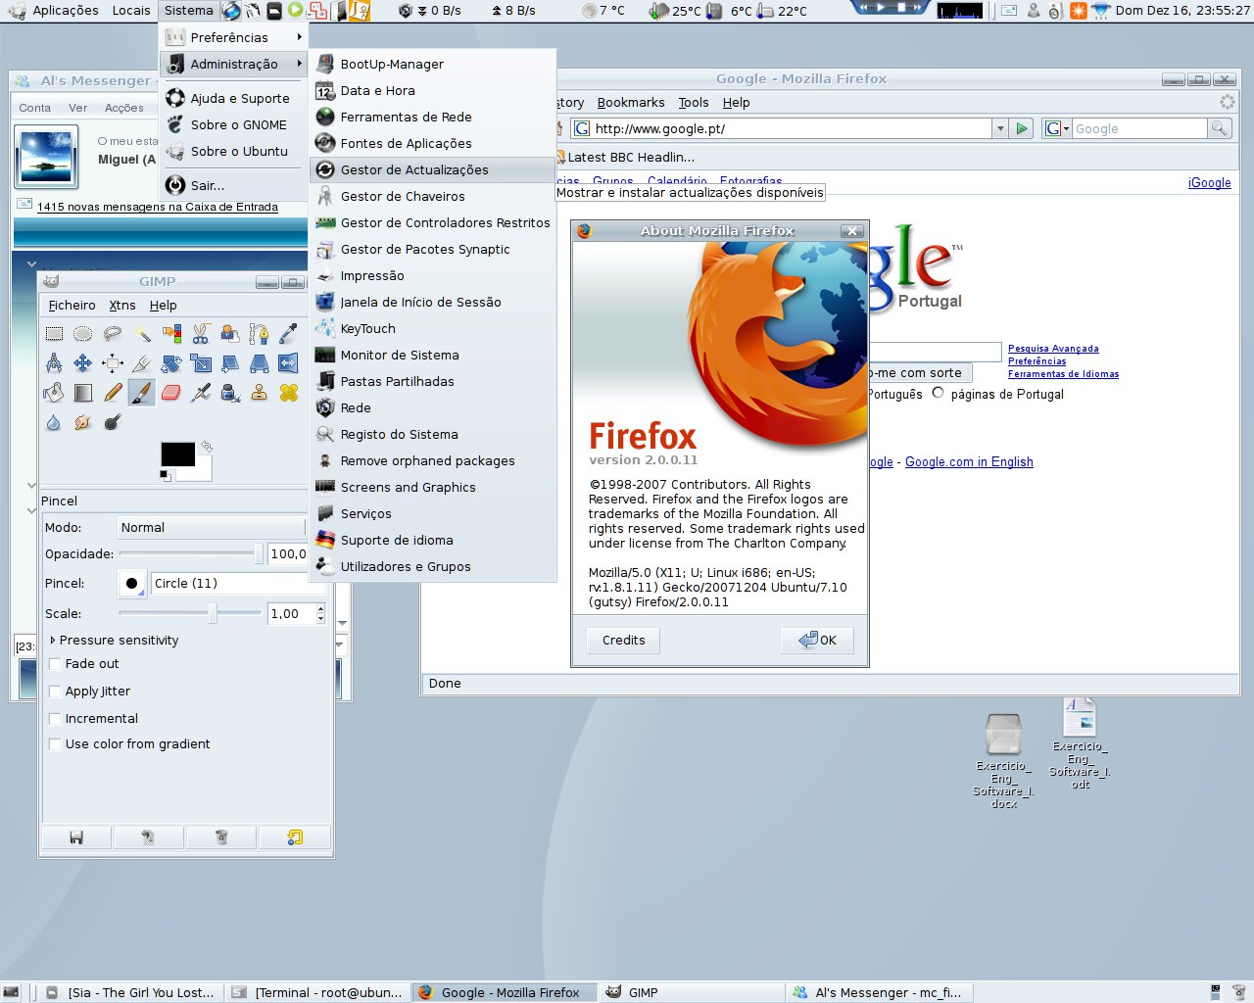Viewport: 1254px width, 1003px height.
Task: Enable the Fade out checkbox
Action: [x=55, y=664]
